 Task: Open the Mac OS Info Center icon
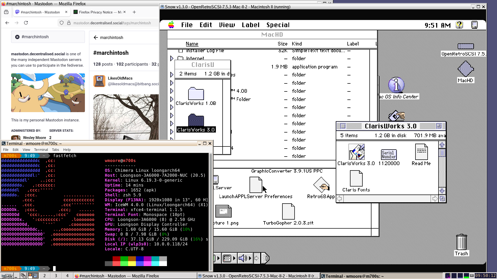point(396,85)
